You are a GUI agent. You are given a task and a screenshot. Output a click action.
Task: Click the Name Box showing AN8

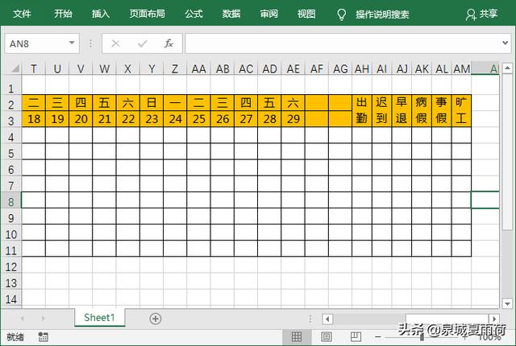click(42, 43)
